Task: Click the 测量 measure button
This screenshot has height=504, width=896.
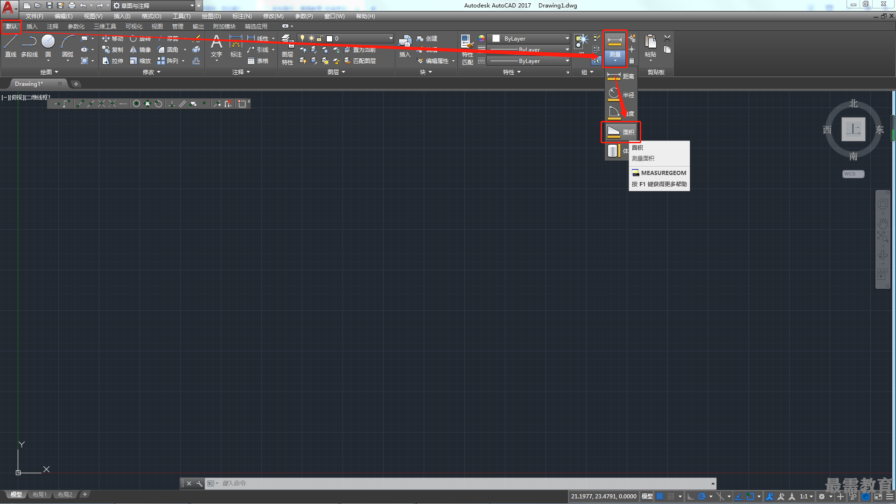Action: pos(615,49)
